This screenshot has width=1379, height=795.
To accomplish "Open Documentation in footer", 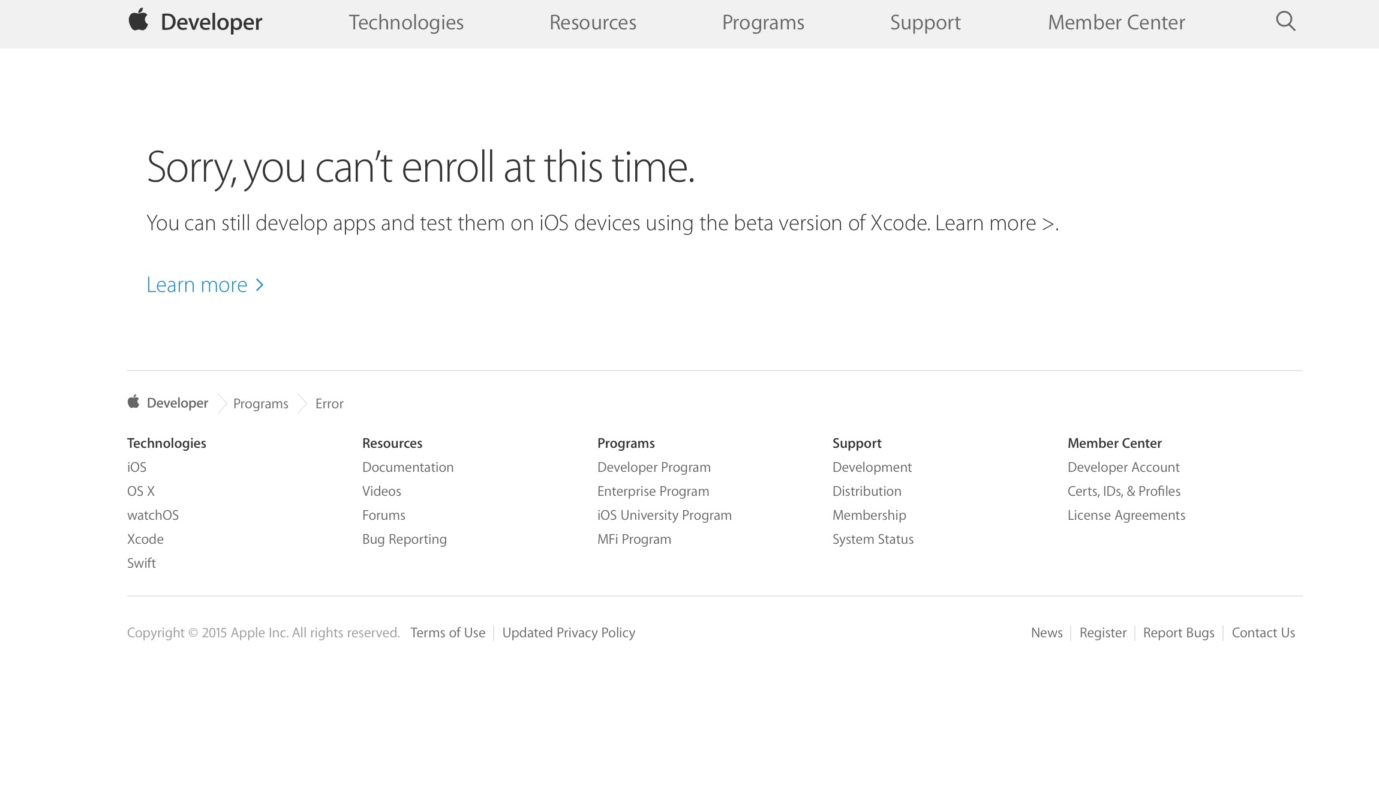I will 408,467.
